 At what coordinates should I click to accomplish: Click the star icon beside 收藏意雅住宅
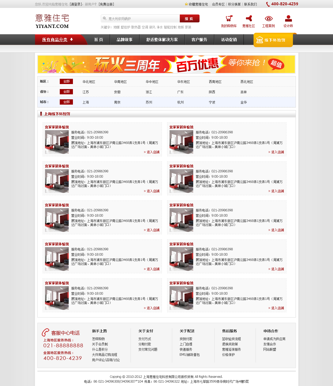[x=186, y=4]
